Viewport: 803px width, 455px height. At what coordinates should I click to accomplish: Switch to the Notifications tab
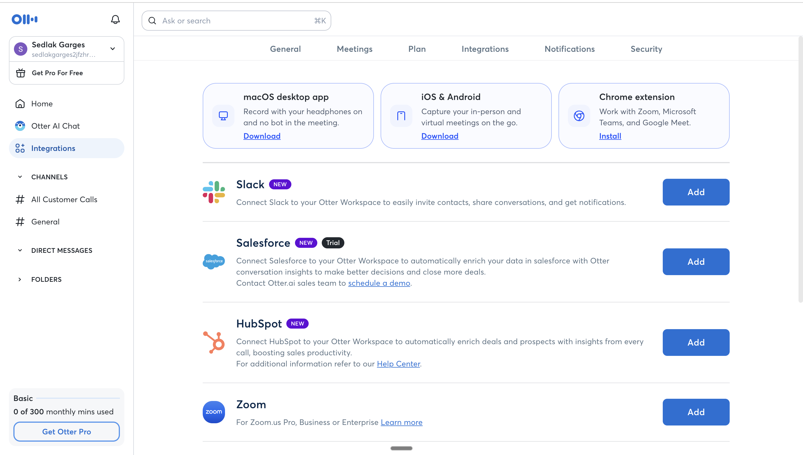pyautogui.click(x=569, y=49)
